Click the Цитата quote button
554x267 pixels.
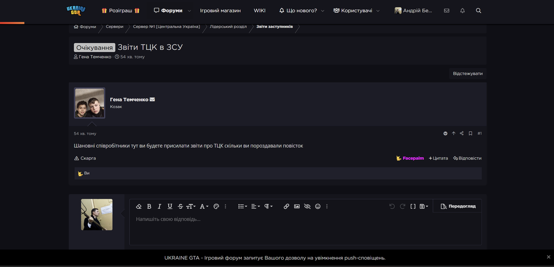point(438,158)
